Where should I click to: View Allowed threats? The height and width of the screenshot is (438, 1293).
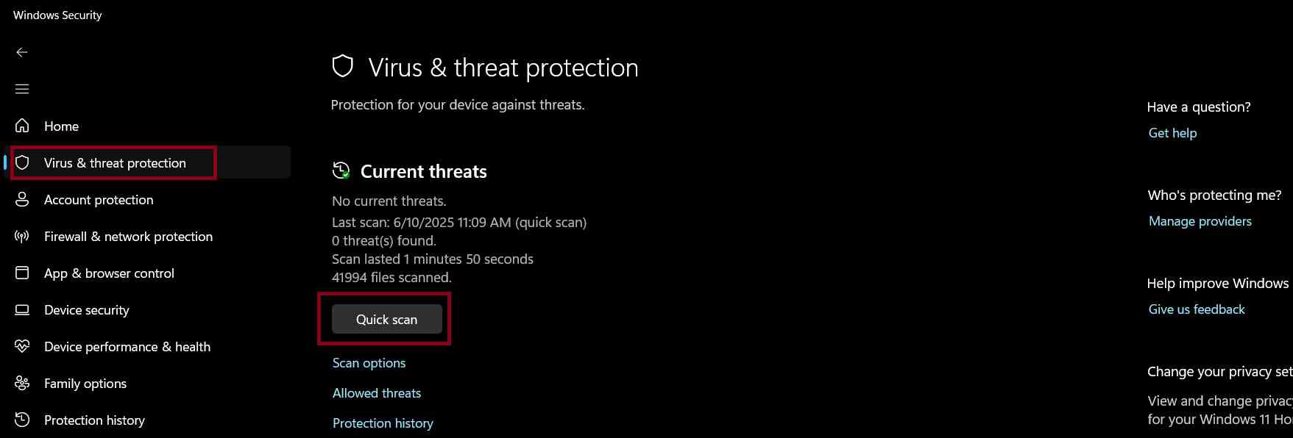(x=376, y=392)
